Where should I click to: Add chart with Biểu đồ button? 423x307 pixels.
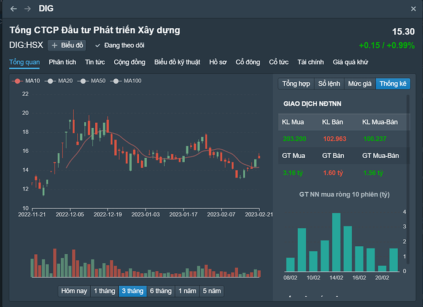(68, 45)
